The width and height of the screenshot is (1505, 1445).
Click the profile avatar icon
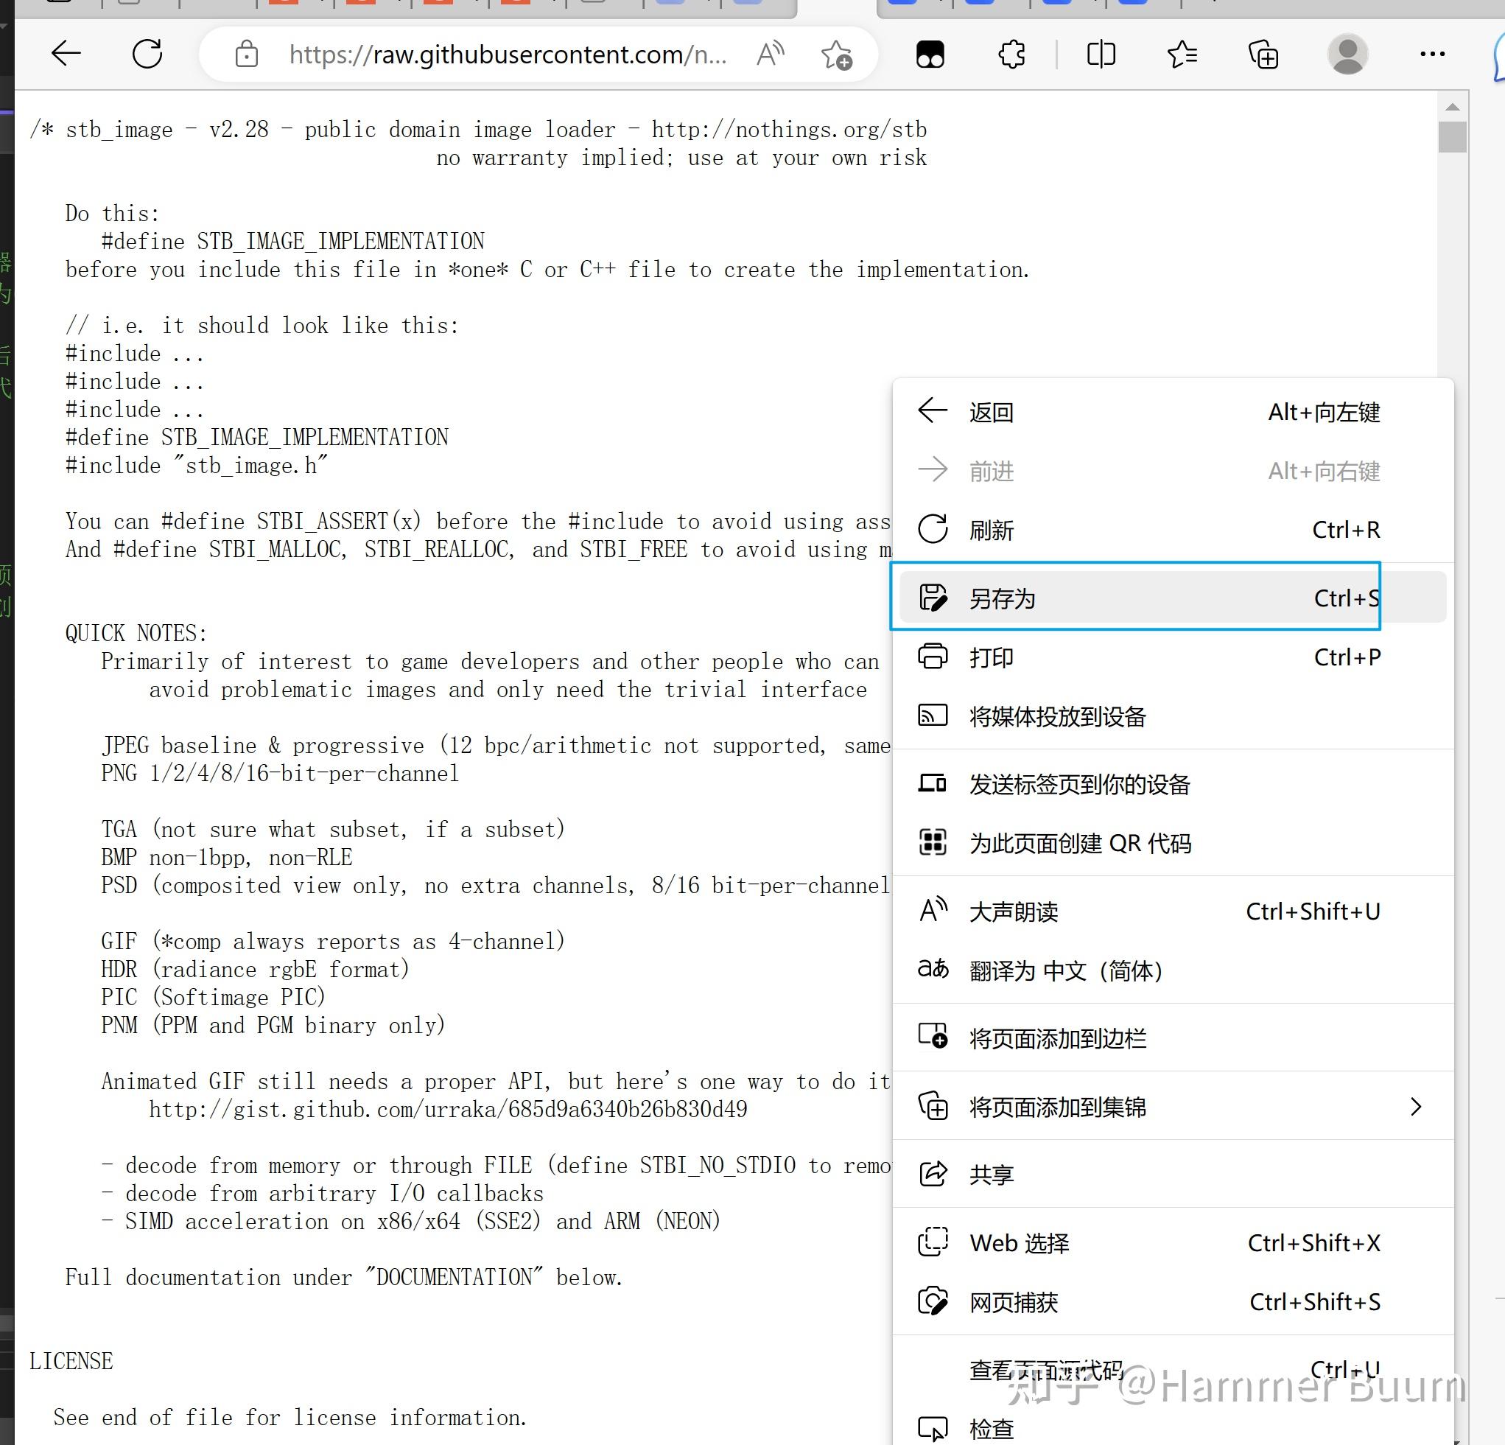[1349, 54]
